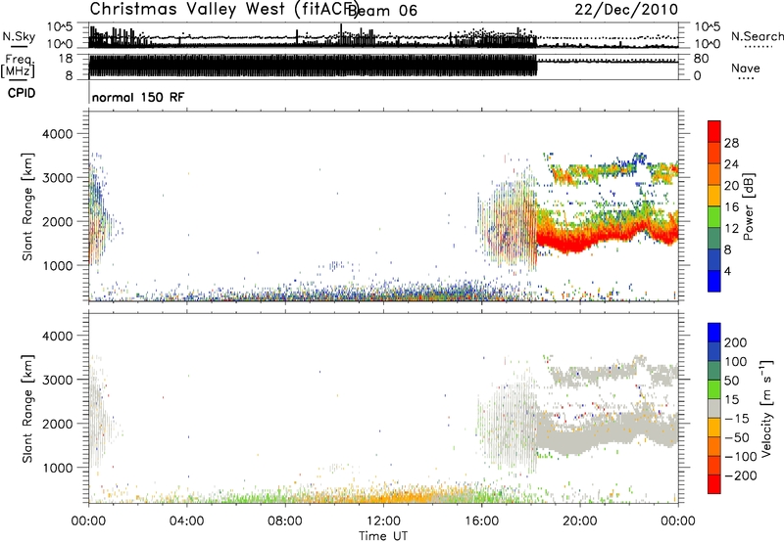Image resolution: width=784 pixels, height=542 pixels.
Task: Click the dense black bars in frequency panel
Action: [x=313, y=66]
